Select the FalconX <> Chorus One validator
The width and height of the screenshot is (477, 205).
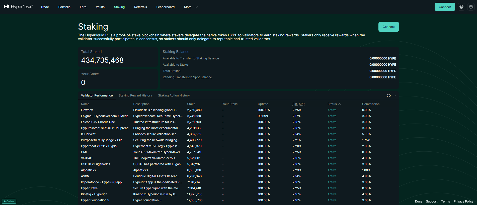[x=98, y=122]
